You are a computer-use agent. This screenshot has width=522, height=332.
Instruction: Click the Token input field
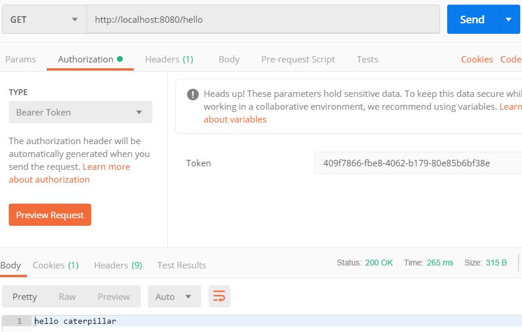418,163
